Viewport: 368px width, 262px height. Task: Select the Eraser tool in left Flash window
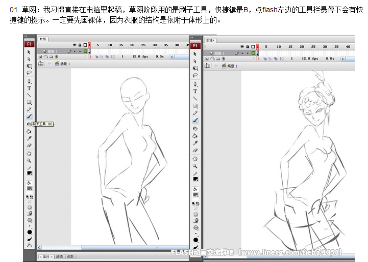[29, 145]
